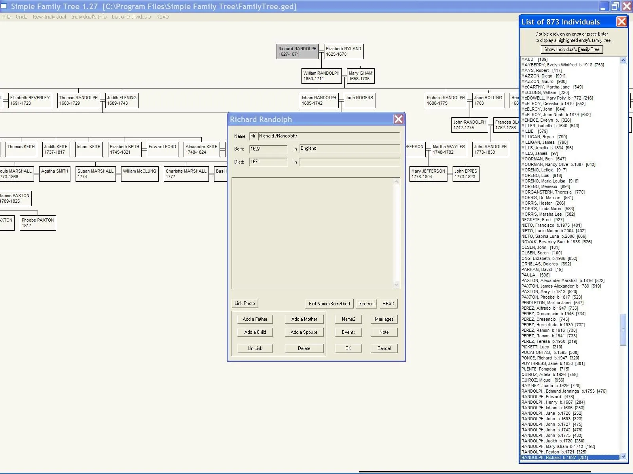The height and width of the screenshot is (474, 633).
Task: Click the Born input field
Action: (268, 149)
